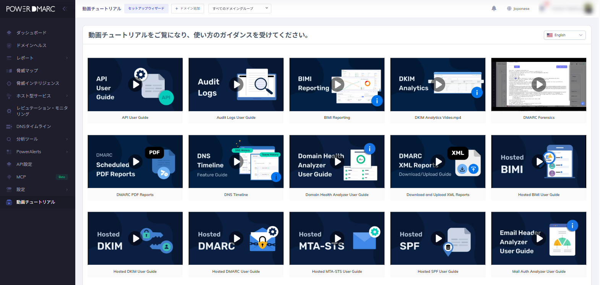
Task: Click the PowerAlerts sidebar icon
Action: pyautogui.click(x=9, y=152)
